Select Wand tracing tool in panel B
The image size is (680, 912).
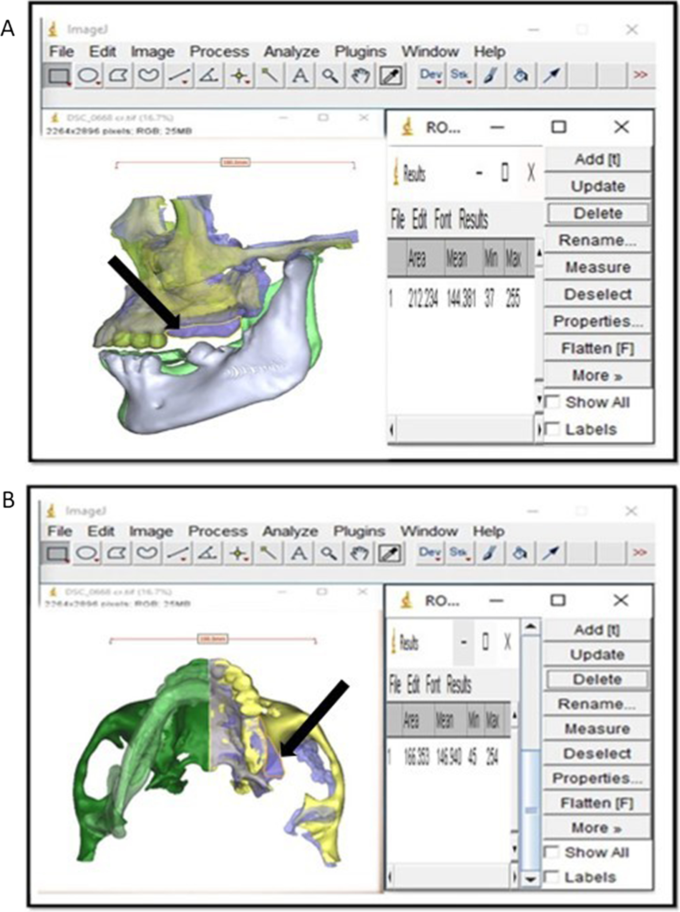click(269, 553)
